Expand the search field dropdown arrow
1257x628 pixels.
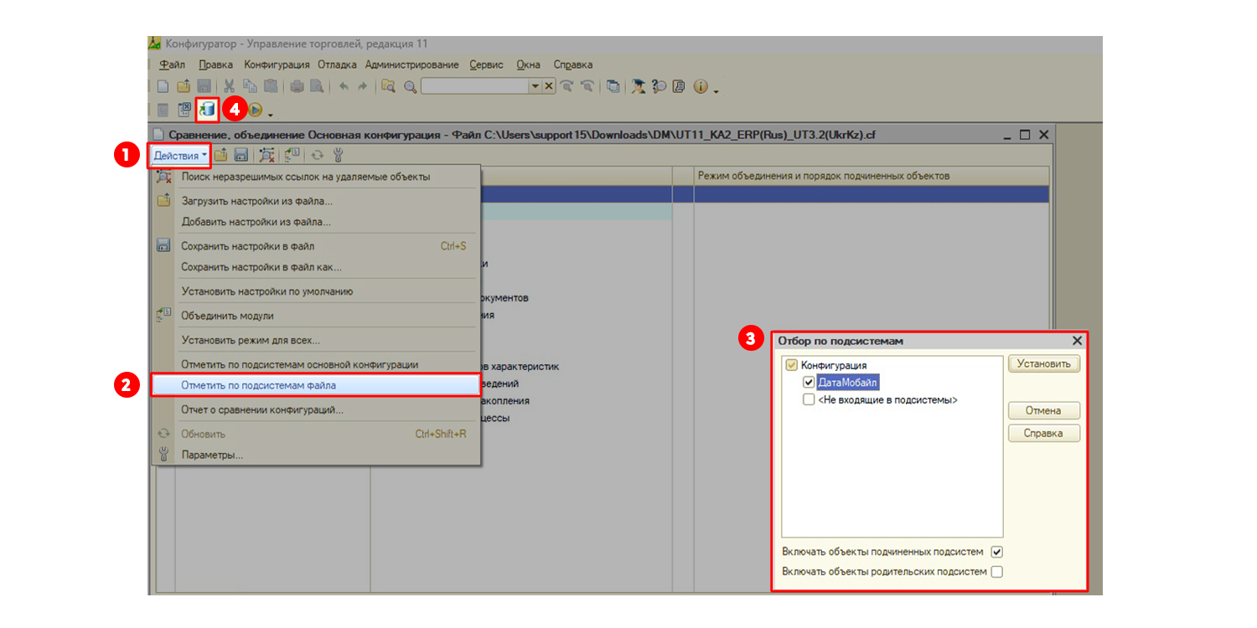tap(535, 86)
